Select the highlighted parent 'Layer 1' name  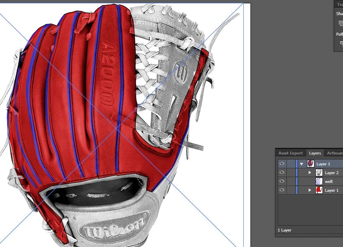pos(323,164)
